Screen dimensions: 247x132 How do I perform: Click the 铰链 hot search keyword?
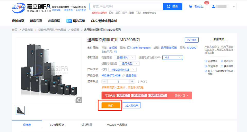[111, 13]
